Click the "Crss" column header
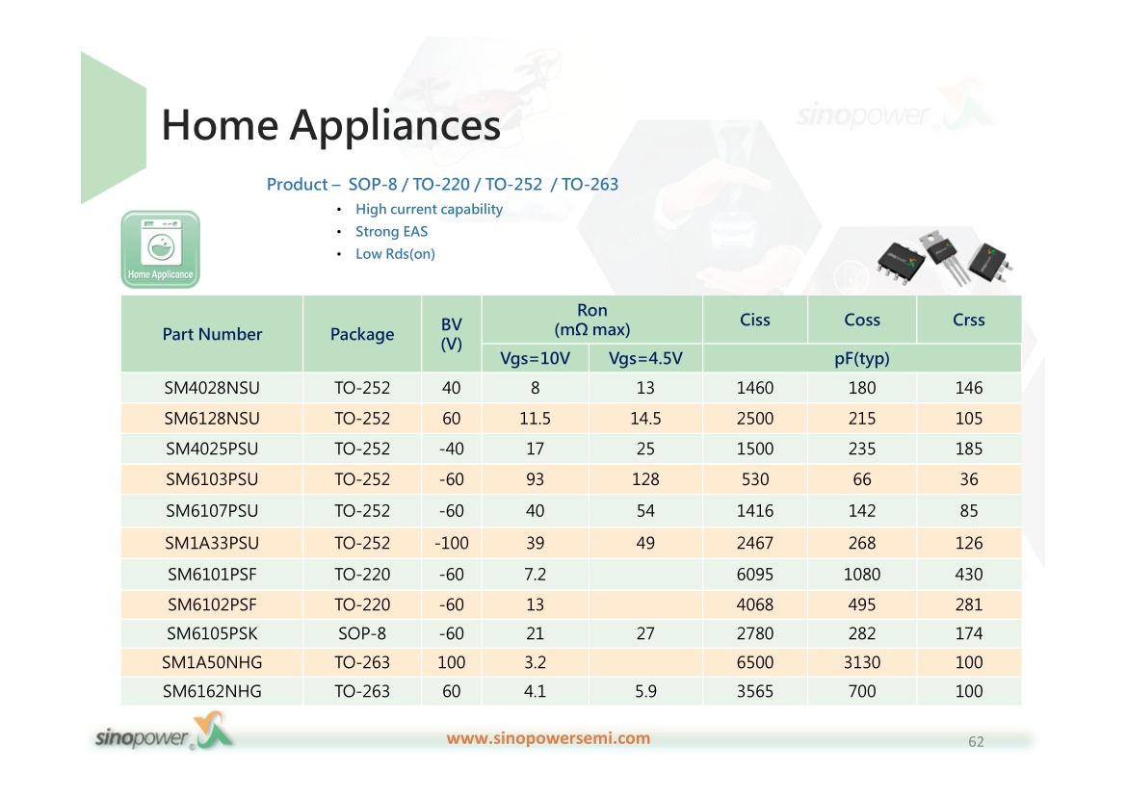This screenshot has height=796, width=1127. pos(969,320)
